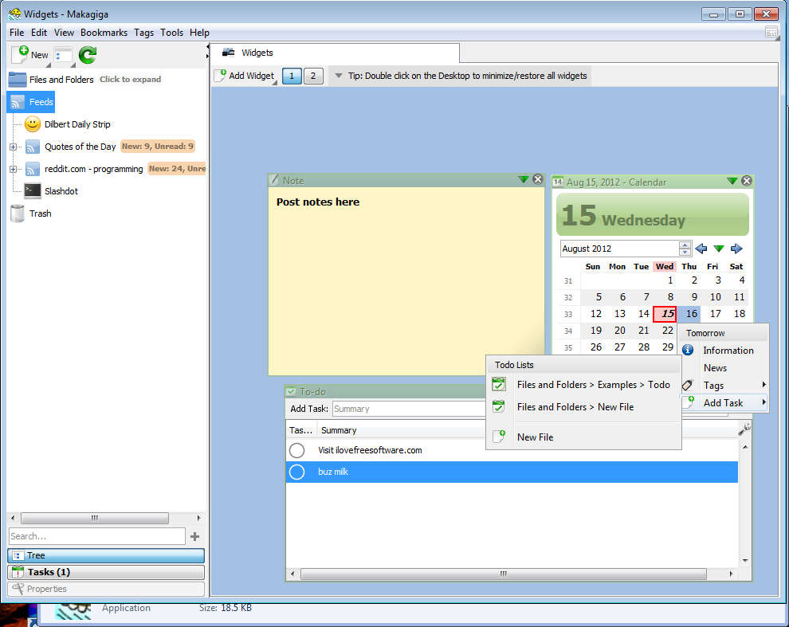Click the To-do list horizontal scrollbar thumb
This screenshot has height=627, width=789.
503,574
